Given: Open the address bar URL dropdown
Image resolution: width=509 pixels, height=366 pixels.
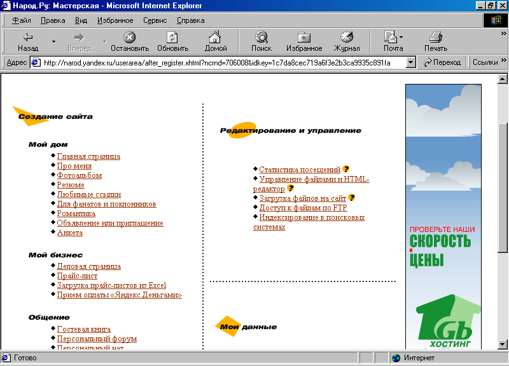Looking at the screenshot, I should [411, 62].
